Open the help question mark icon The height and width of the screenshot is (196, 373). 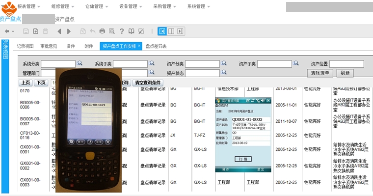pos(122,31)
